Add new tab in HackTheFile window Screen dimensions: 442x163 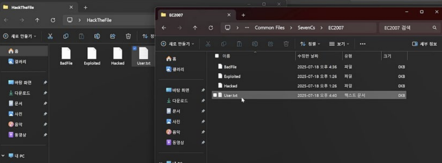coord(86,8)
